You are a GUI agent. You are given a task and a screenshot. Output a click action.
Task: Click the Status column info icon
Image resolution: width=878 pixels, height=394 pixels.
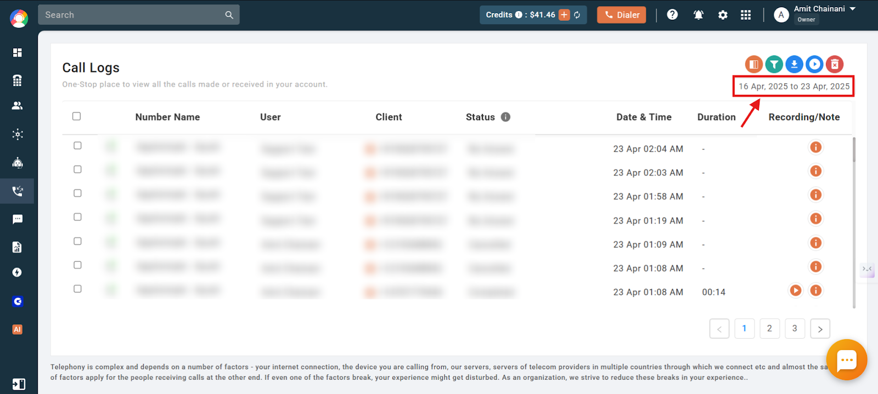pyautogui.click(x=505, y=117)
